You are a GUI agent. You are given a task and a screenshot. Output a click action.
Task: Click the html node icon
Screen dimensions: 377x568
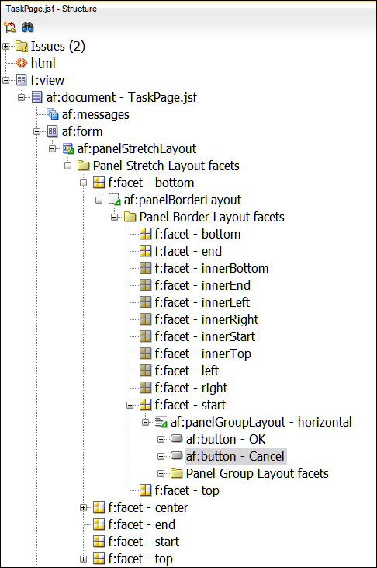pos(22,63)
